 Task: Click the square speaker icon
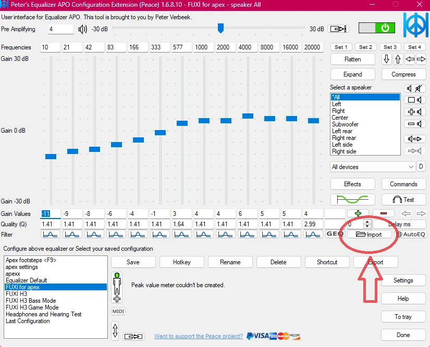415,100
